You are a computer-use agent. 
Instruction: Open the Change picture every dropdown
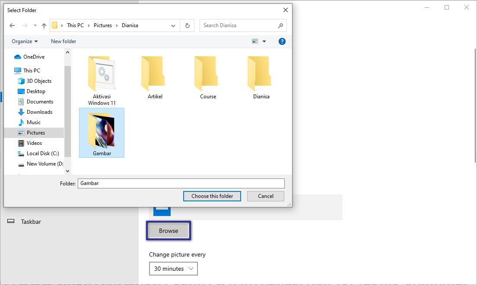point(173,269)
